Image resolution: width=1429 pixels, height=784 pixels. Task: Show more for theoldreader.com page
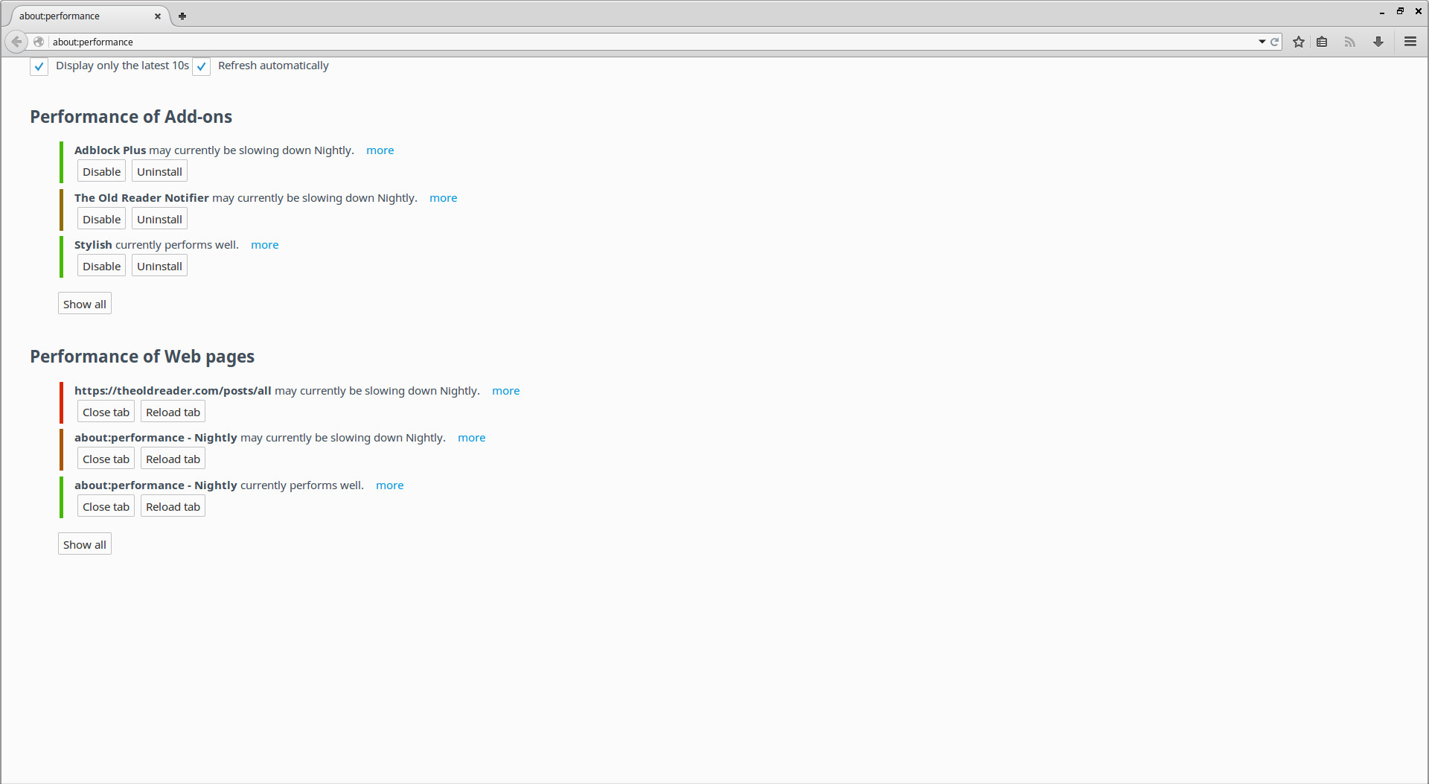click(506, 391)
